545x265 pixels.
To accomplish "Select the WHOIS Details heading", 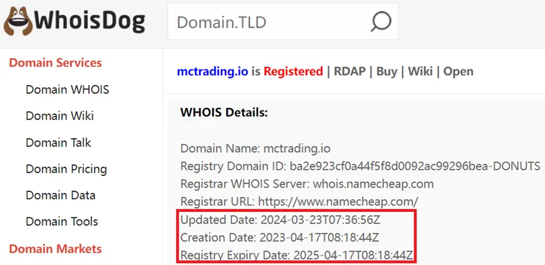I will click(224, 112).
